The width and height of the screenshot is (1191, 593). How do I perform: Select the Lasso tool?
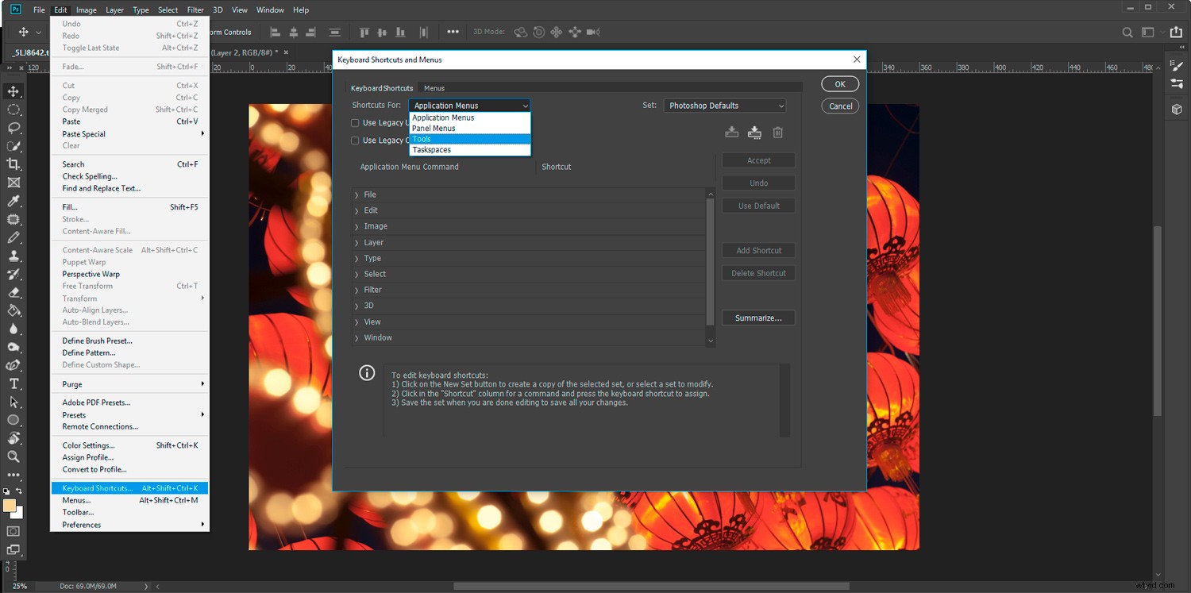click(x=13, y=127)
